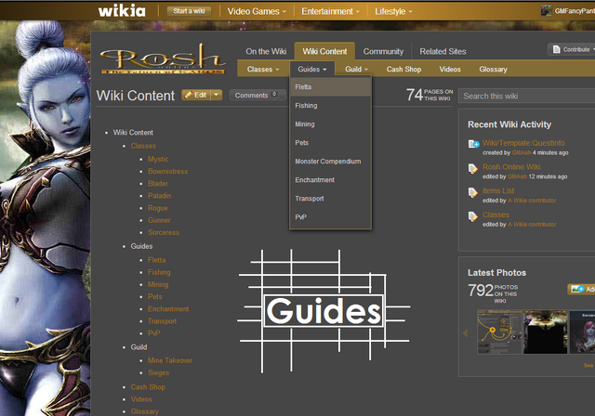This screenshot has height=416, width=595.
Task: Open GMAsh profile link under QuestInfo
Action: [521, 152]
